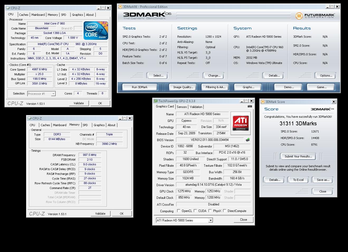Click the Core Voltage 1.588 V value
This screenshot has height=252, width=348.
pyautogui.click(x=73, y=38)
